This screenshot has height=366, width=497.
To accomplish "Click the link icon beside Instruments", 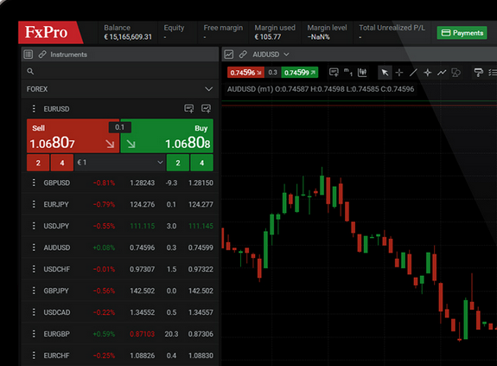I will (x=42, y=55).
